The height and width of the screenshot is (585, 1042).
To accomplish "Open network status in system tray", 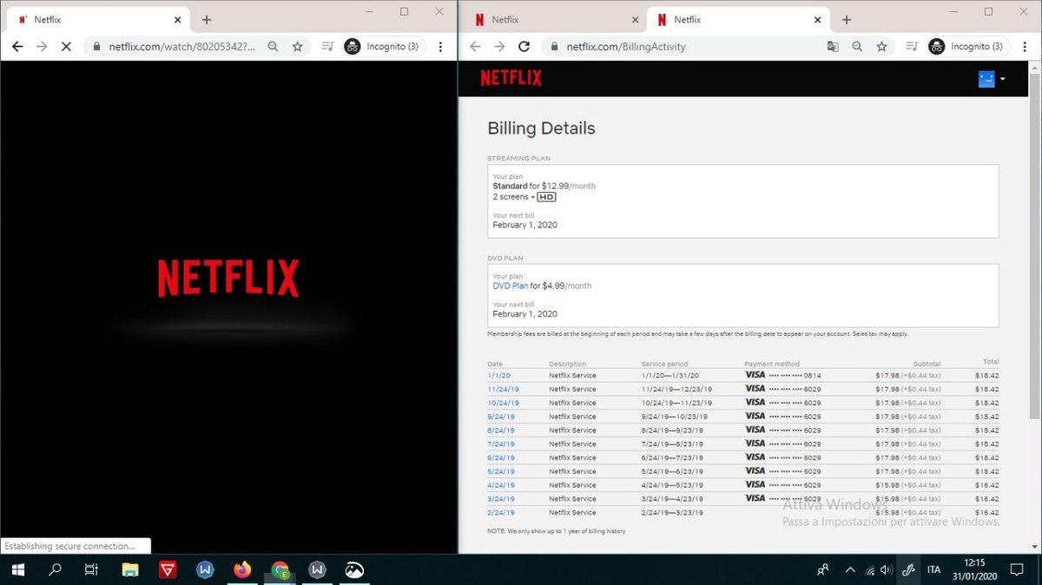I will point(871,570).
